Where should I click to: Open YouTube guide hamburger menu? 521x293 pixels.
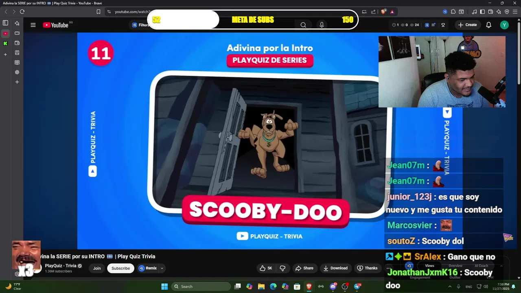click(33, 25)
